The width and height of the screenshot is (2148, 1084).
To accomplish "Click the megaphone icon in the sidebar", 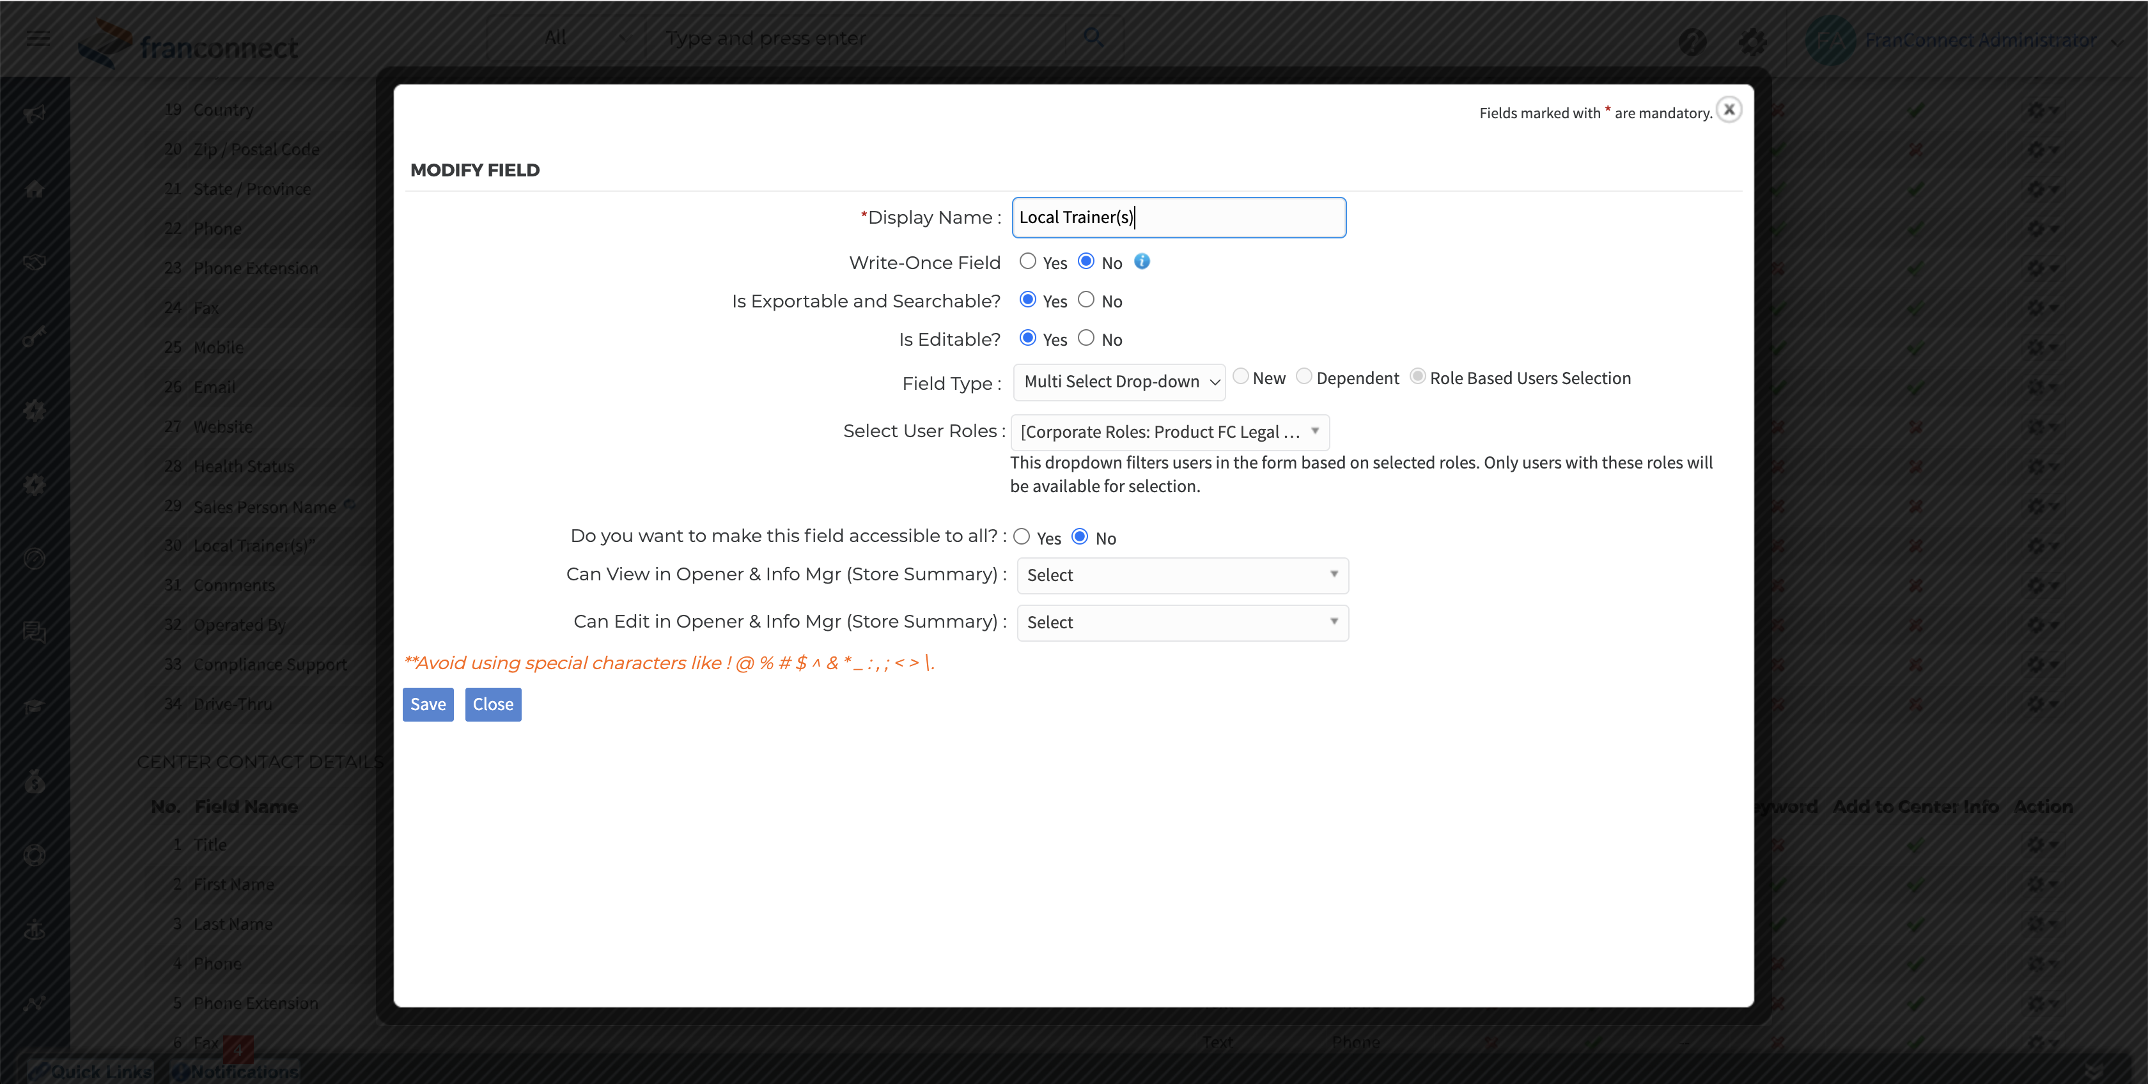I will (34, 114).
